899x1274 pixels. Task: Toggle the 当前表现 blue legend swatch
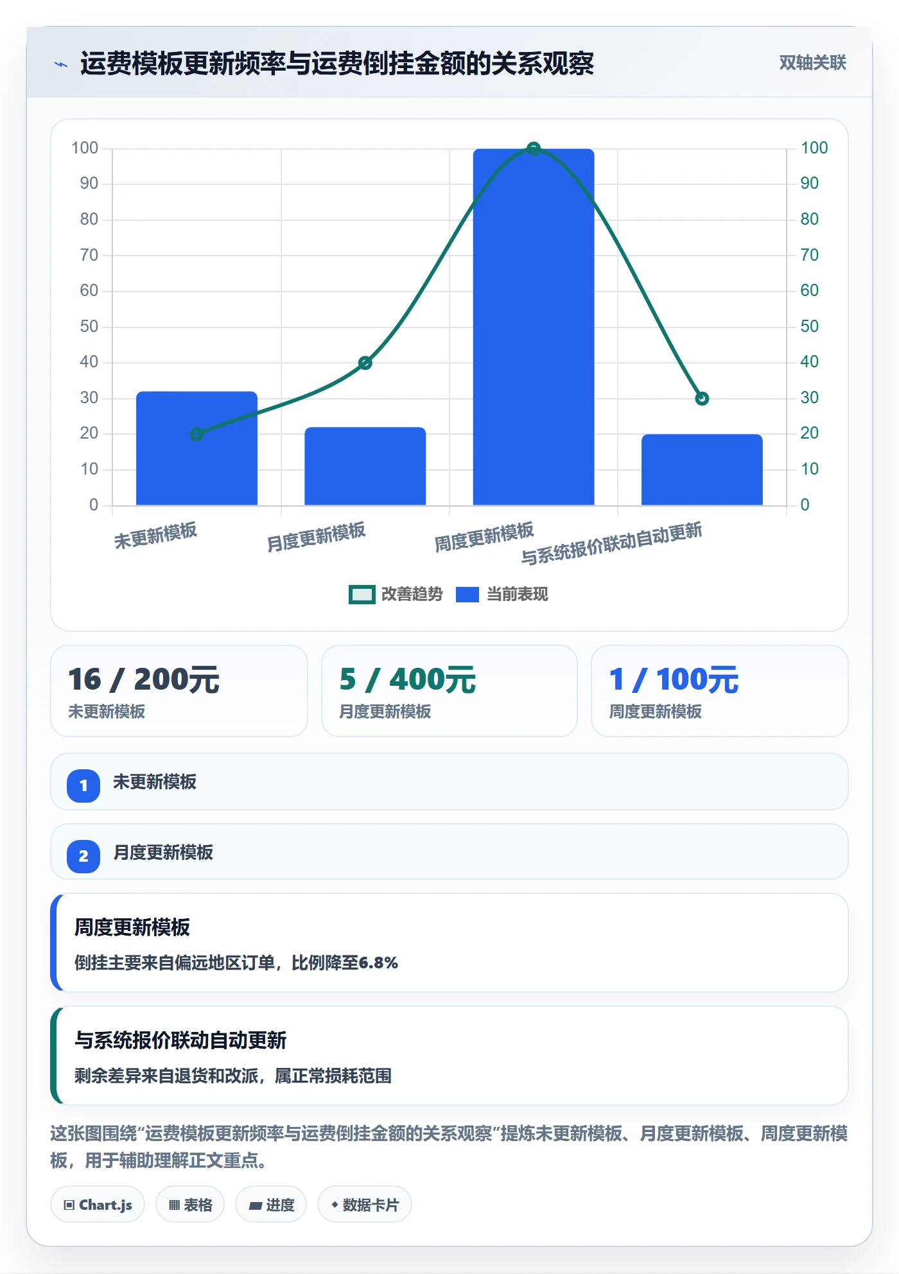click(467, 595)
